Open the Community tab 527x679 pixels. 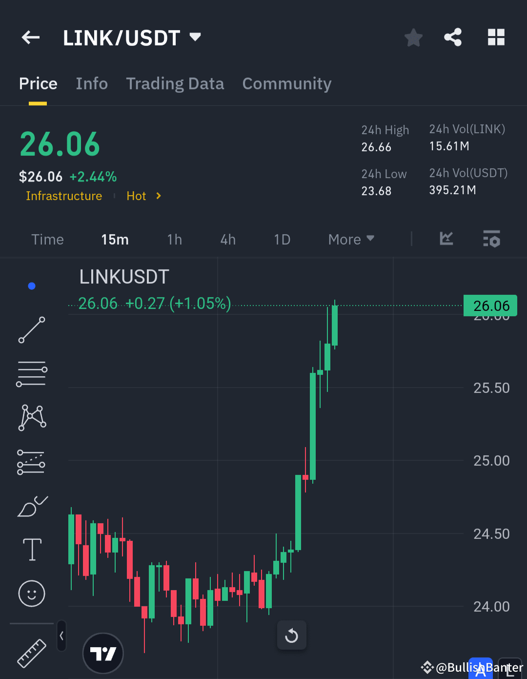pos(287,83)
